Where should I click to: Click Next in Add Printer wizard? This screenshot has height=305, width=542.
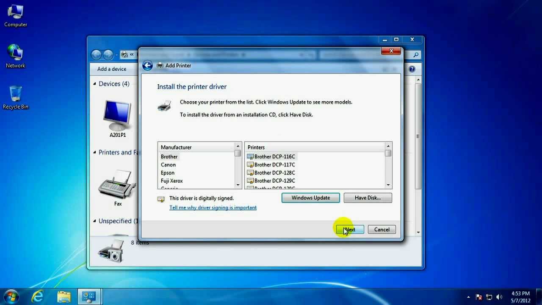tap(350, 230)
